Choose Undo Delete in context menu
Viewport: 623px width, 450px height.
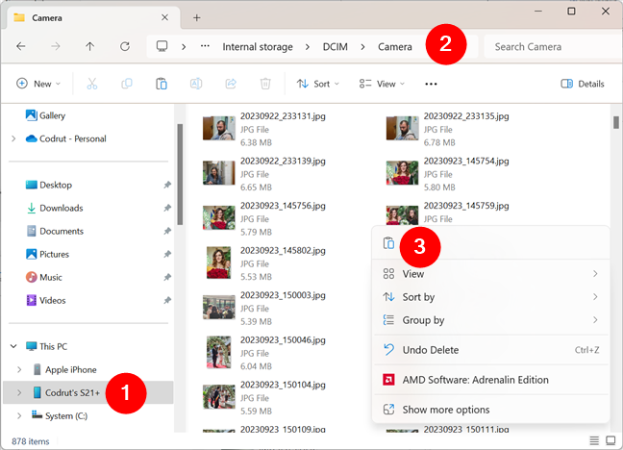[490, 350]
